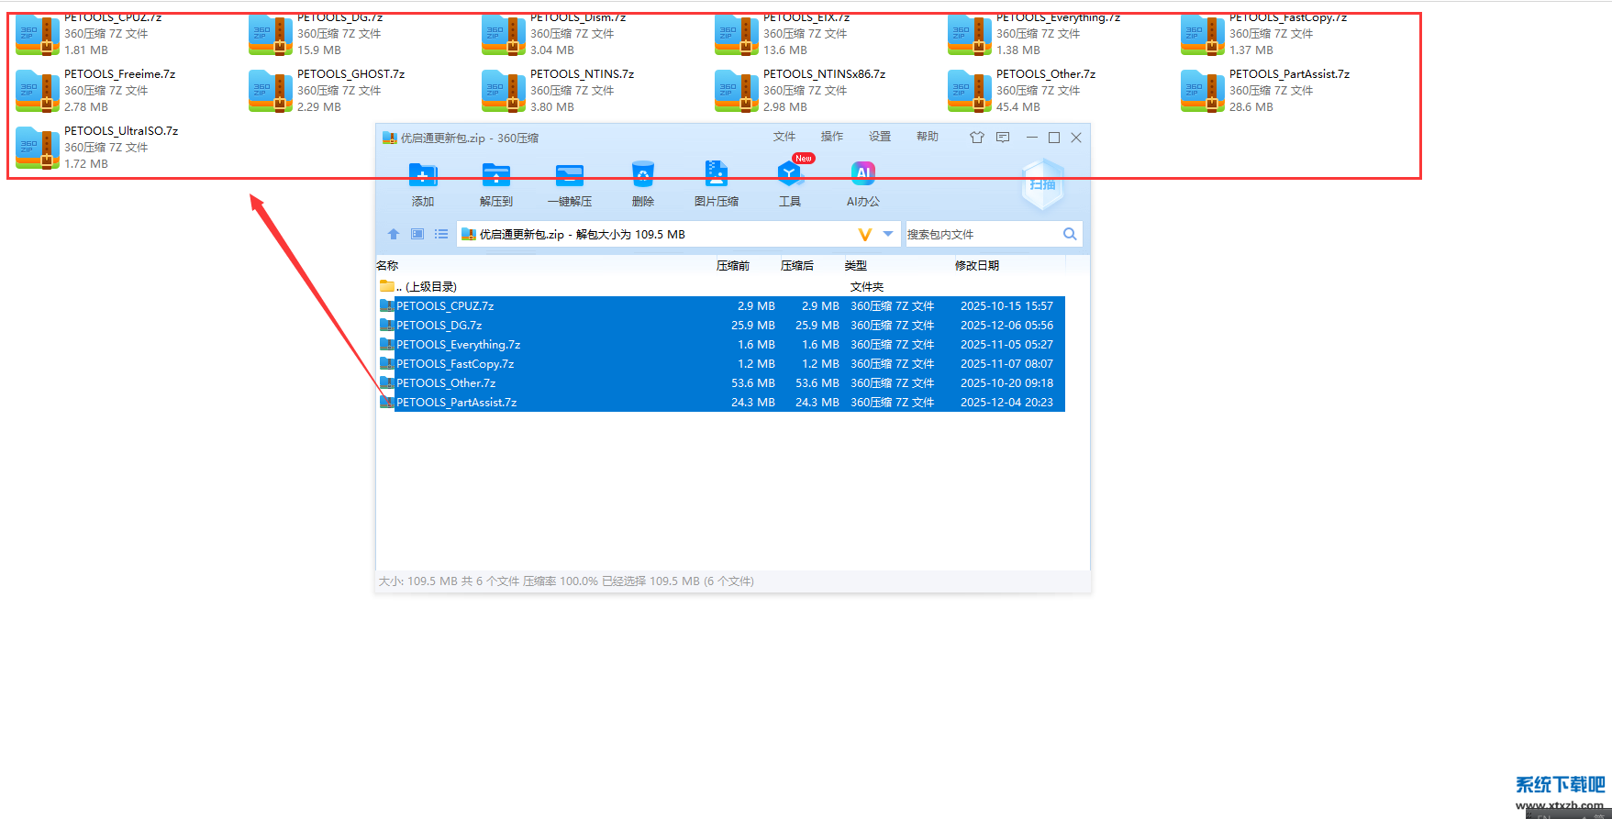Click the 扫描 (Scan) shield button

coord(1042,184)
